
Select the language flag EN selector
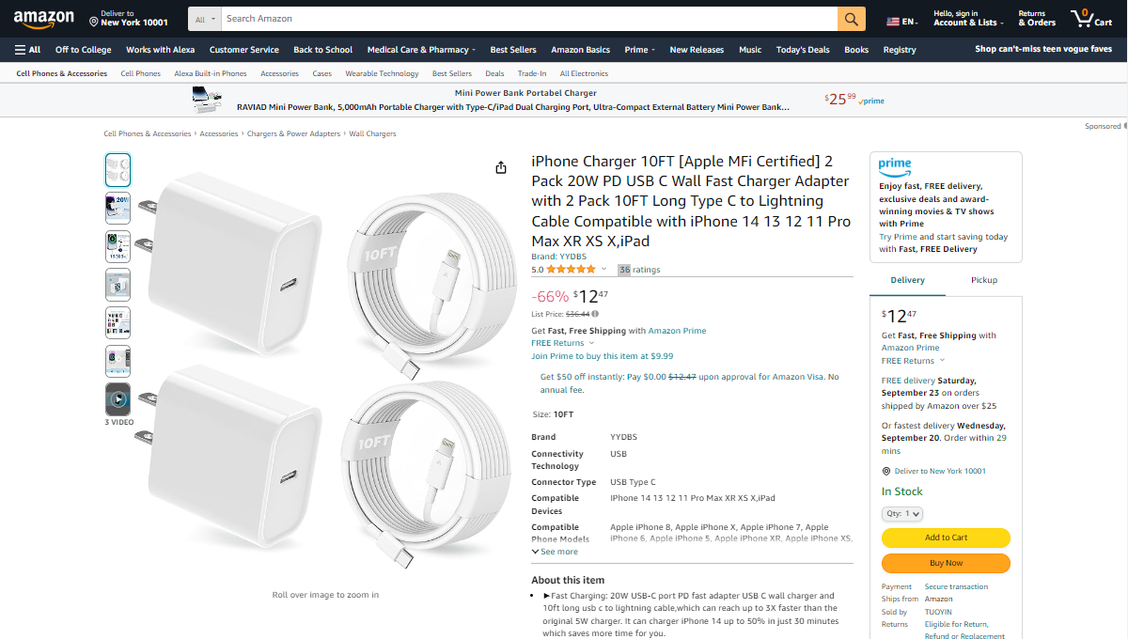click(903, 21)
